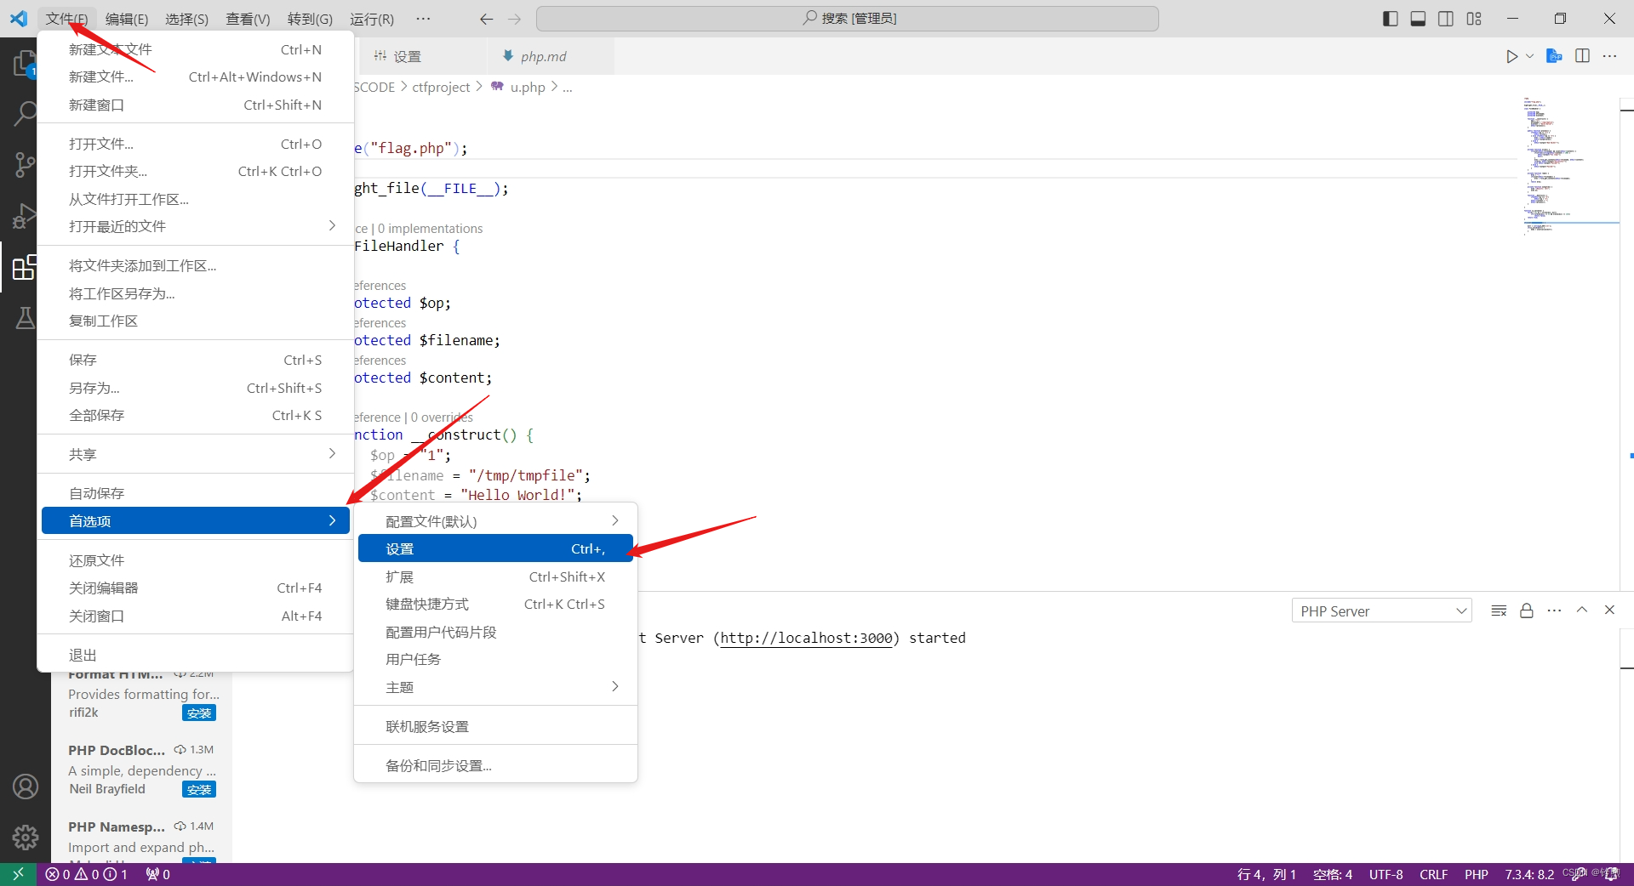Close the output panel
The height and width of the screenshot is (886, 1634).
[1609, 610]
